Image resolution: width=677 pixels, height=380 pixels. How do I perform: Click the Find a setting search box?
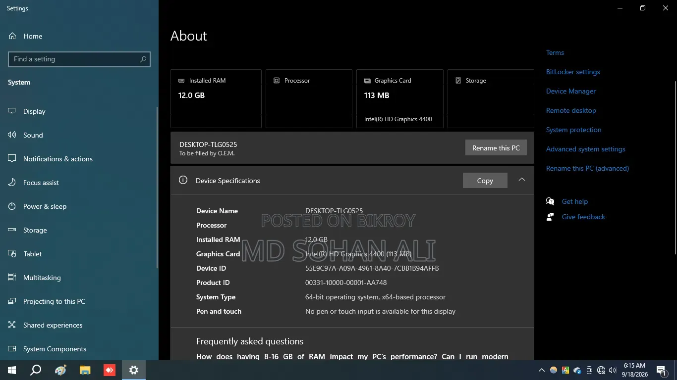tap(79, 59)
